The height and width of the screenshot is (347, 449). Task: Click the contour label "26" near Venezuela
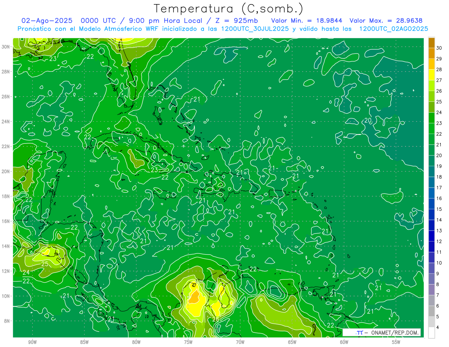click(216, 319)
